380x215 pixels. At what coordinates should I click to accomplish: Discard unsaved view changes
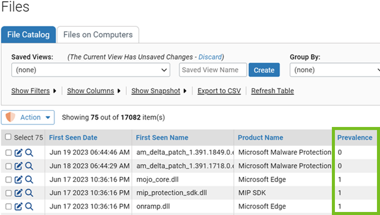tap(210, 57)
